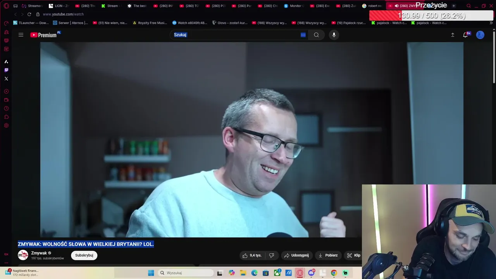The image size is (496, 279).
Task: Open 'Glovo – zostań kur...' bookmark
Action: pyautogui.click(x=230, y=23)
